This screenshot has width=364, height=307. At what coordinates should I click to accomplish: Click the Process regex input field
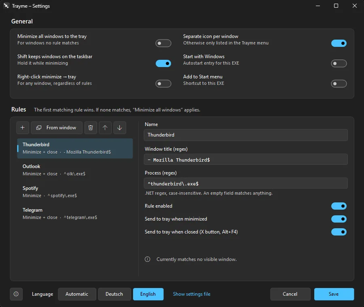pos(245,183)
